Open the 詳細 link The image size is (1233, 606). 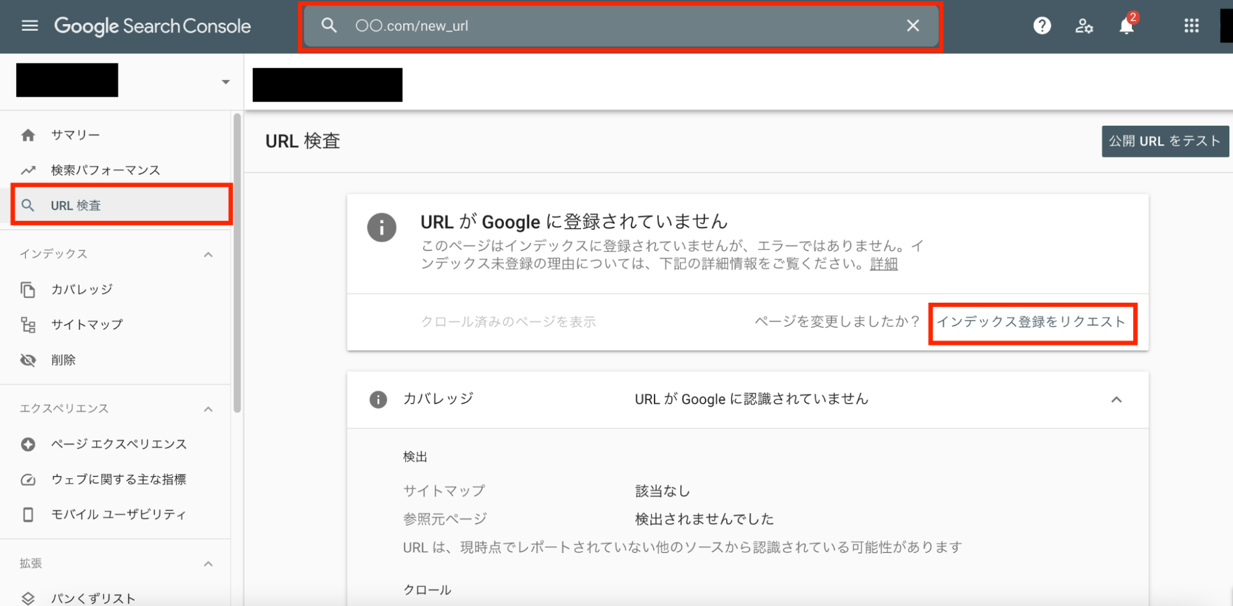pos(883,264)
